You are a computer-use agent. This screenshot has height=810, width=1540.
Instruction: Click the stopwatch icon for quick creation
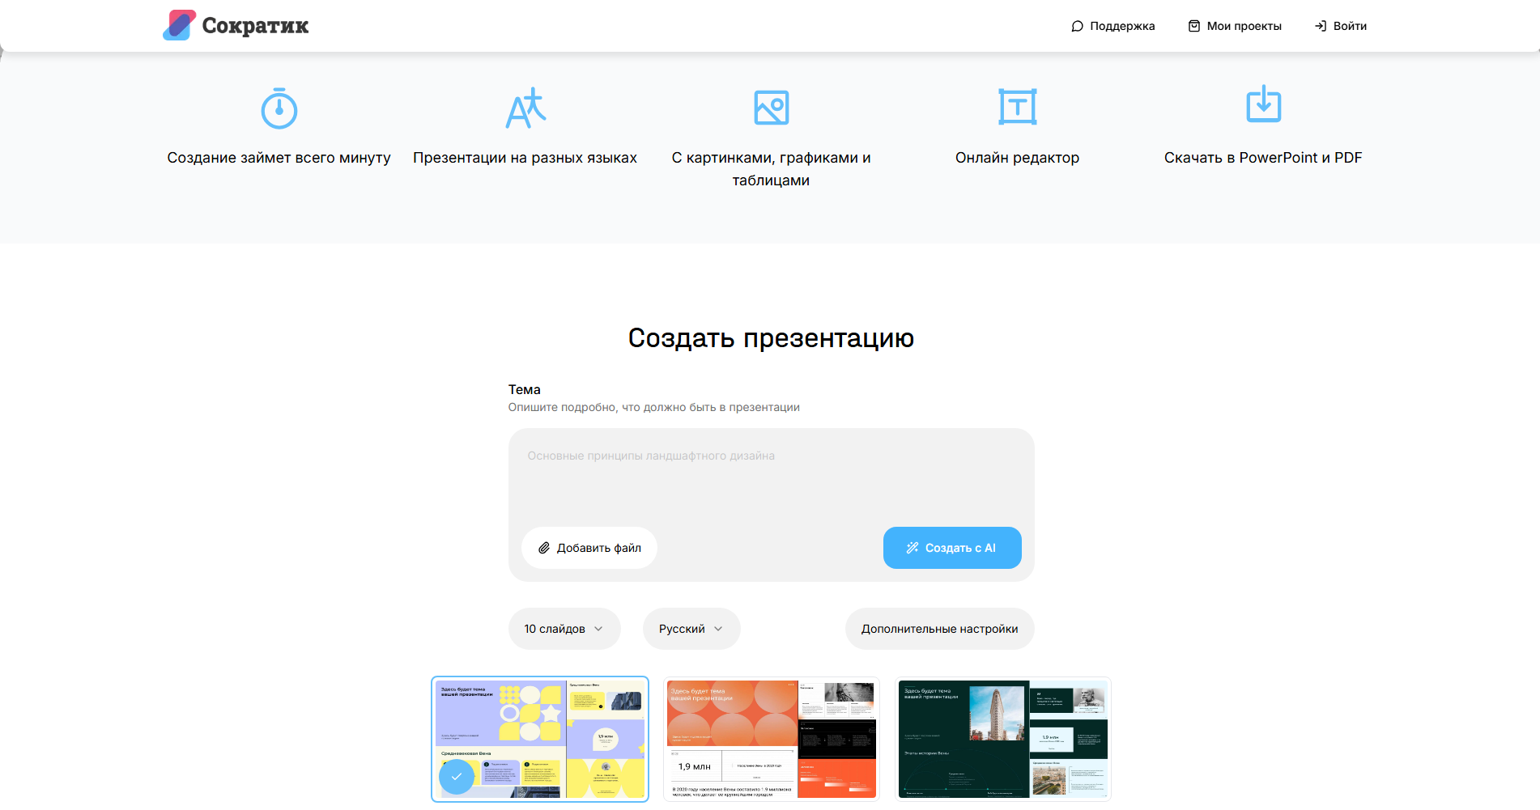279,108
